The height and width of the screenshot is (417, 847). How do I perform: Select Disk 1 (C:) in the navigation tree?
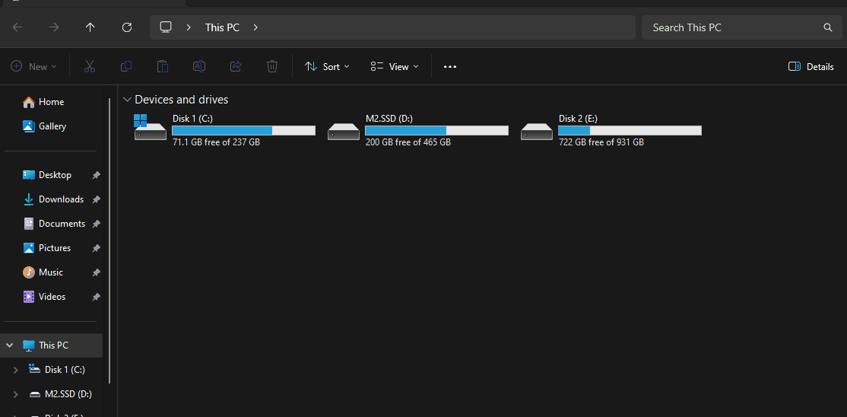pos(57,370)
